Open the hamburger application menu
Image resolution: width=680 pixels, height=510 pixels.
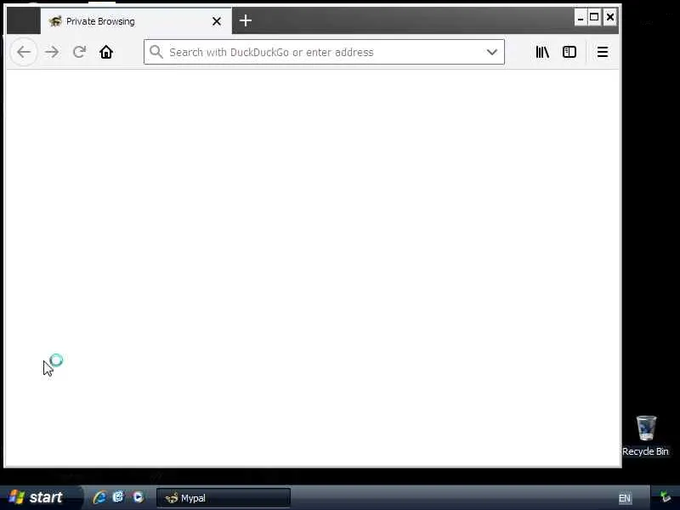coord(603,52)
